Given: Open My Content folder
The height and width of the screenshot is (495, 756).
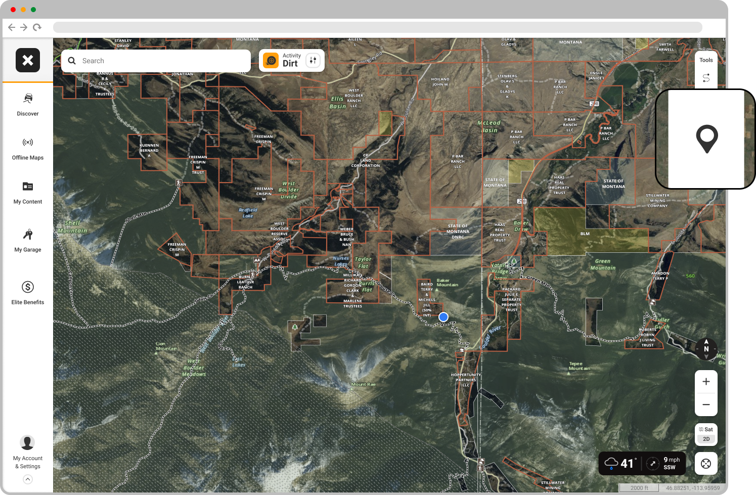Looking at the screenshot, I should point(28,193).
